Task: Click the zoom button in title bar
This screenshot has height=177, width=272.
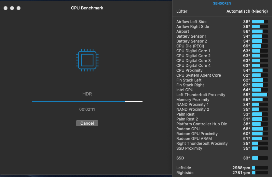Action: [19, 8]
